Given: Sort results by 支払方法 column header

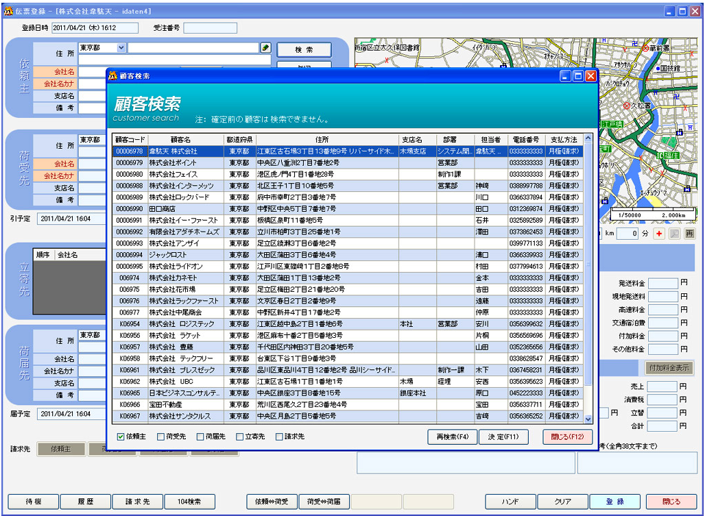Looking at the screenshot, I should tap(564, 139).
